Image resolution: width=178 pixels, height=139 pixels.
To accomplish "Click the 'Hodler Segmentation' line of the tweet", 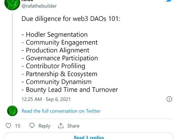I will [x=55, y=35].
